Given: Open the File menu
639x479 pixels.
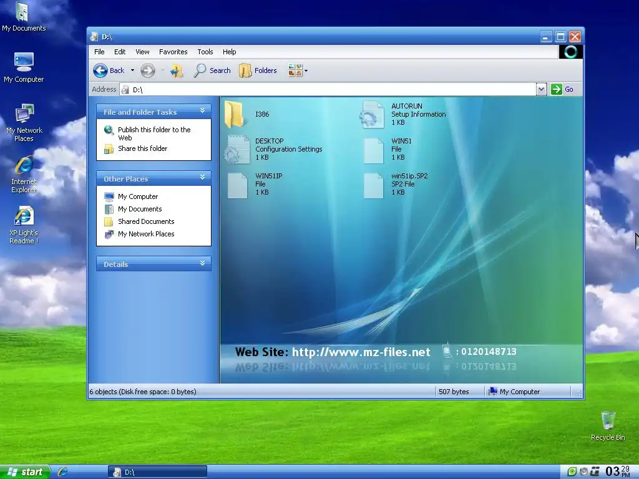Looking at the screenshot, I should [x=99, y=52].
